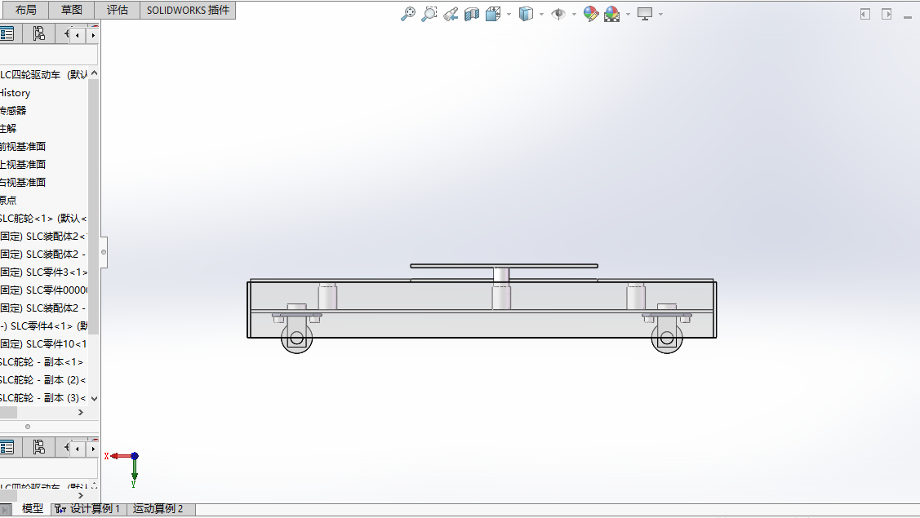Image resolution: width=920 pixels, height=518 pixels.
Task: Select ConfigurationManager tab in upper panel
Action: coord(38,34)
